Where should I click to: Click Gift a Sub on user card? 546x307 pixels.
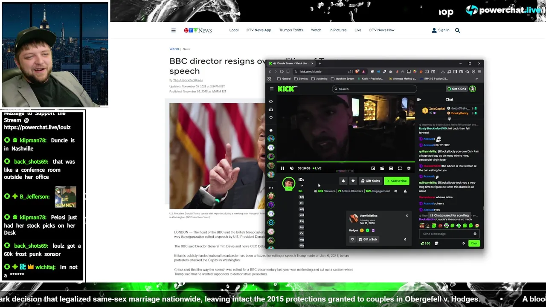(368, 239)
